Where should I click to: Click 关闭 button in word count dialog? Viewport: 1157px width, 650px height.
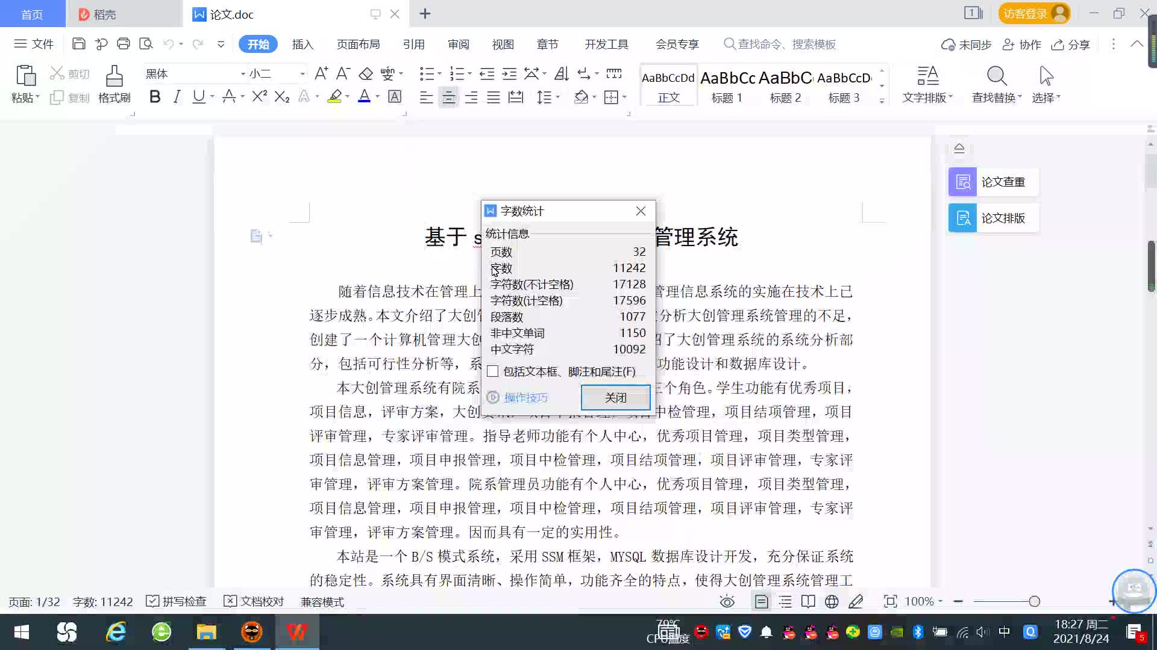click(x=615, y=397)
